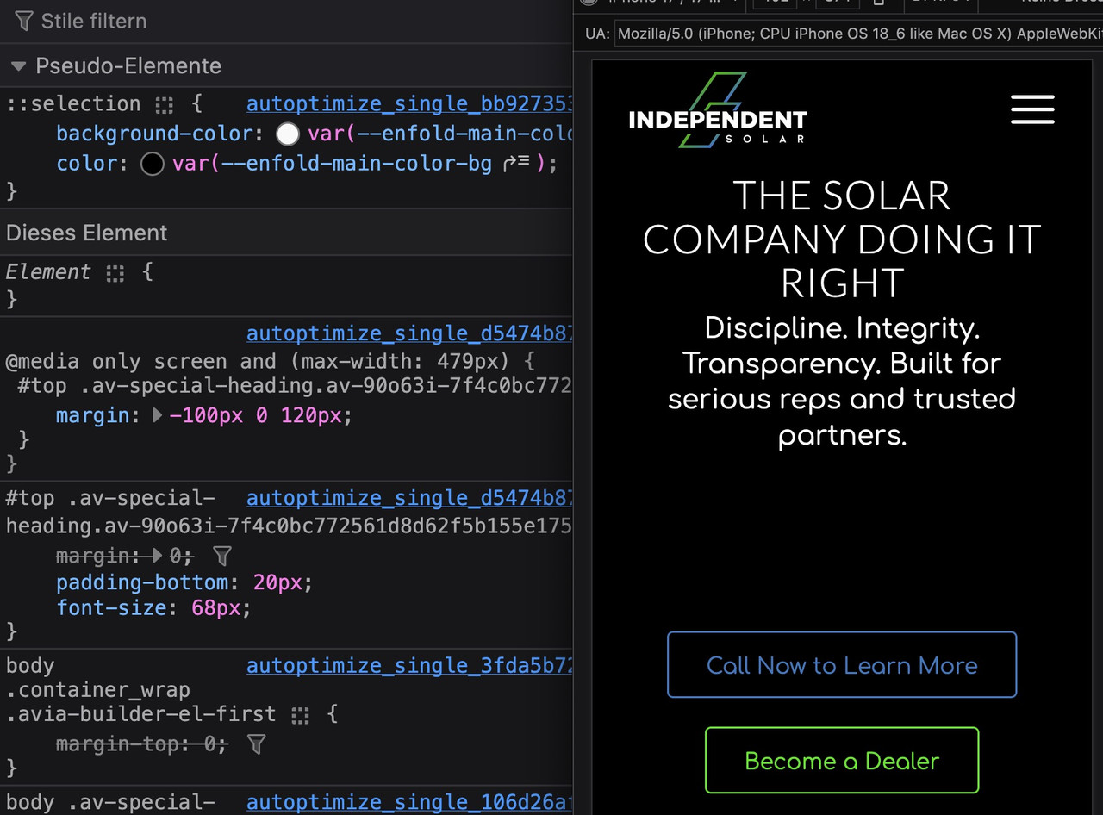The width and height of the screenshot is (1103, 815).
Task: Click Call Now to Learn More button
Action: (x=842, y=665)
